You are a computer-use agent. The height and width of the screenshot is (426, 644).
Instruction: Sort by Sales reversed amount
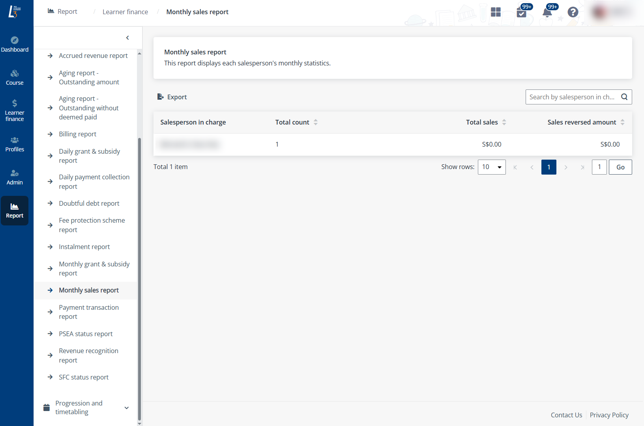click(x=622, y=122)
